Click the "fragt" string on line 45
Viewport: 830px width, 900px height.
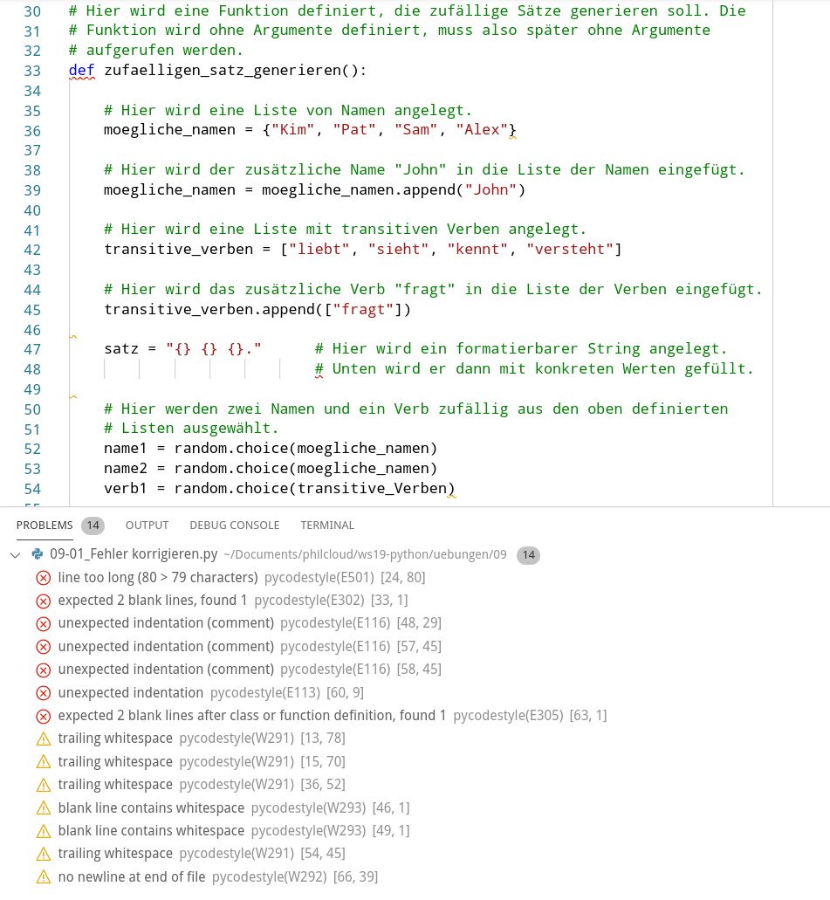[x=363, y=309]
